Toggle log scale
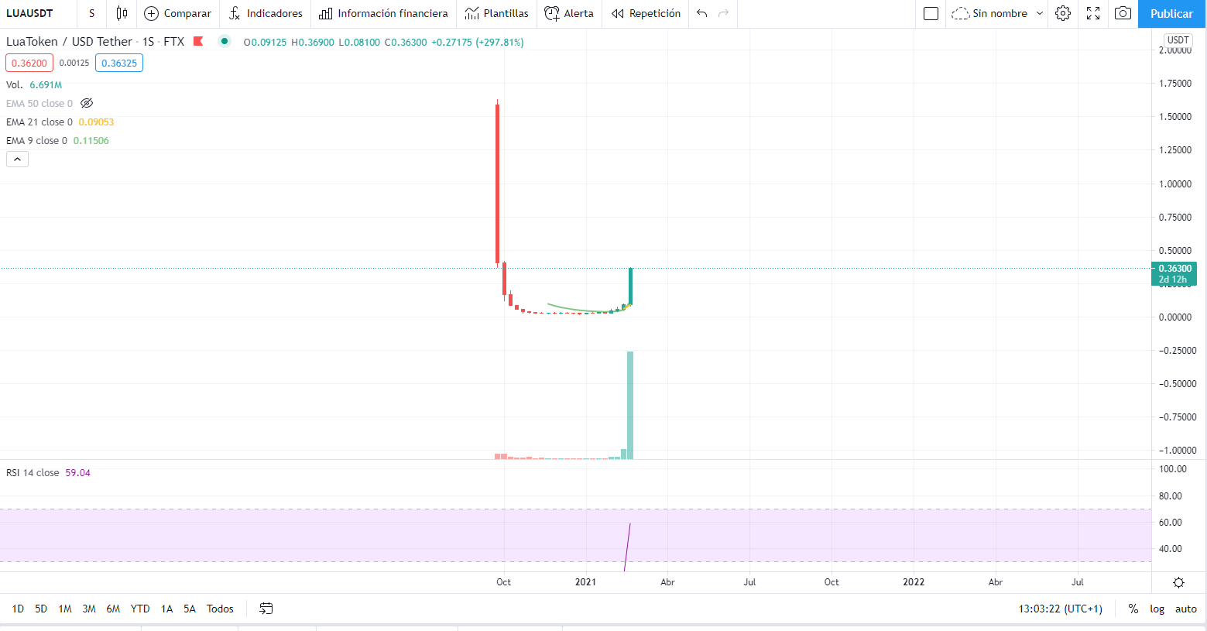 (x=1157, y=609)
